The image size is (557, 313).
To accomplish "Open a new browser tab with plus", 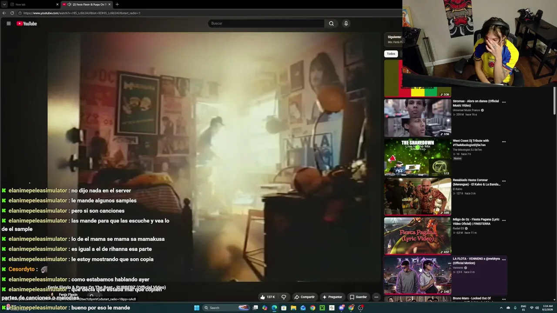I will (x=117, y=4).
